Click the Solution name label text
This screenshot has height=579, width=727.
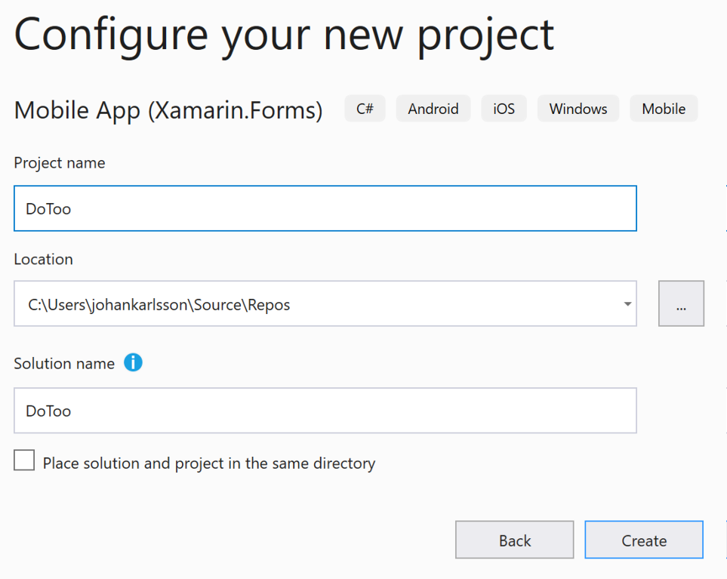[64, 363]
